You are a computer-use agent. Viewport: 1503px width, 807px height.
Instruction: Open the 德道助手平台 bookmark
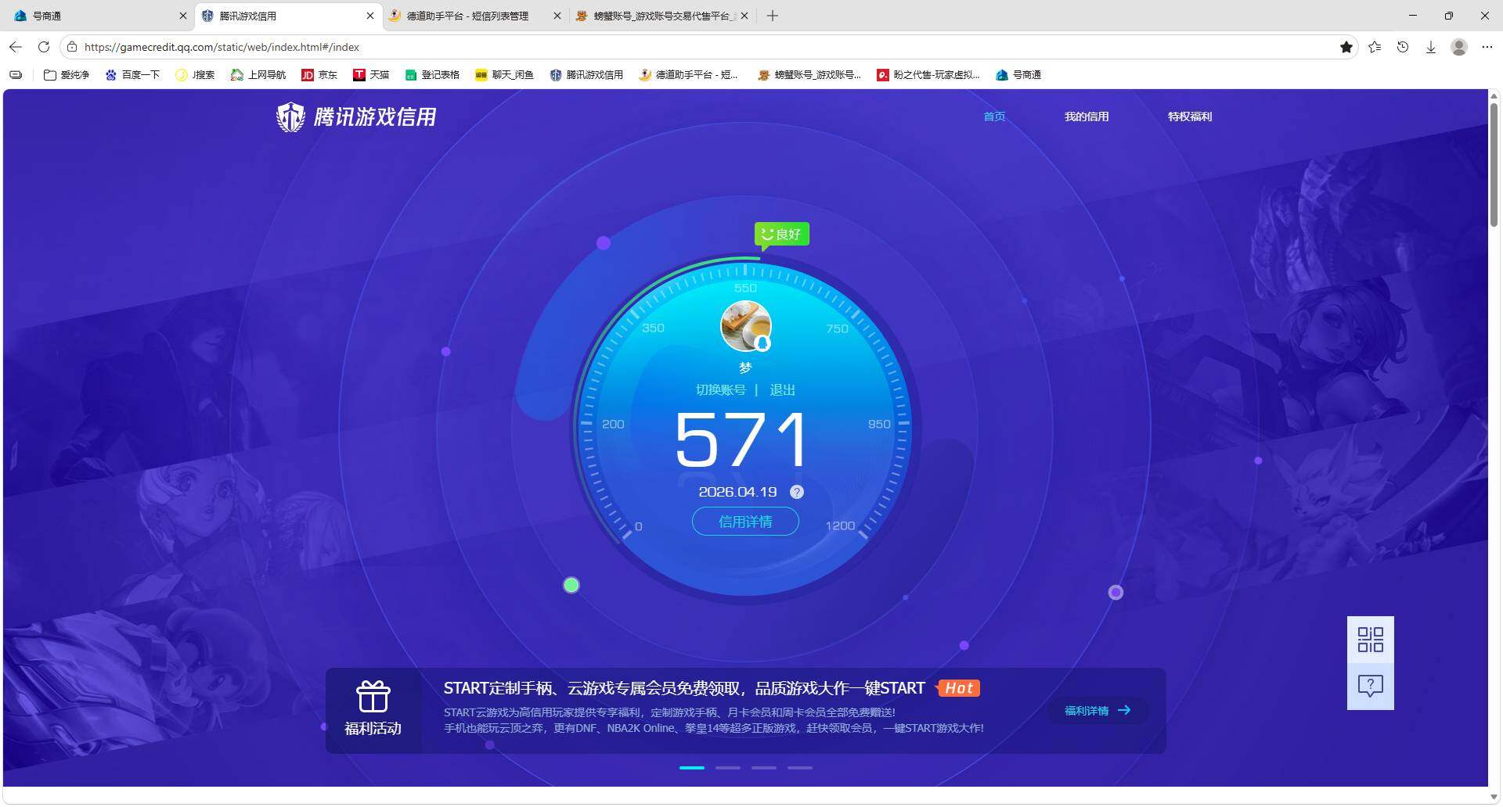(688, 75)
